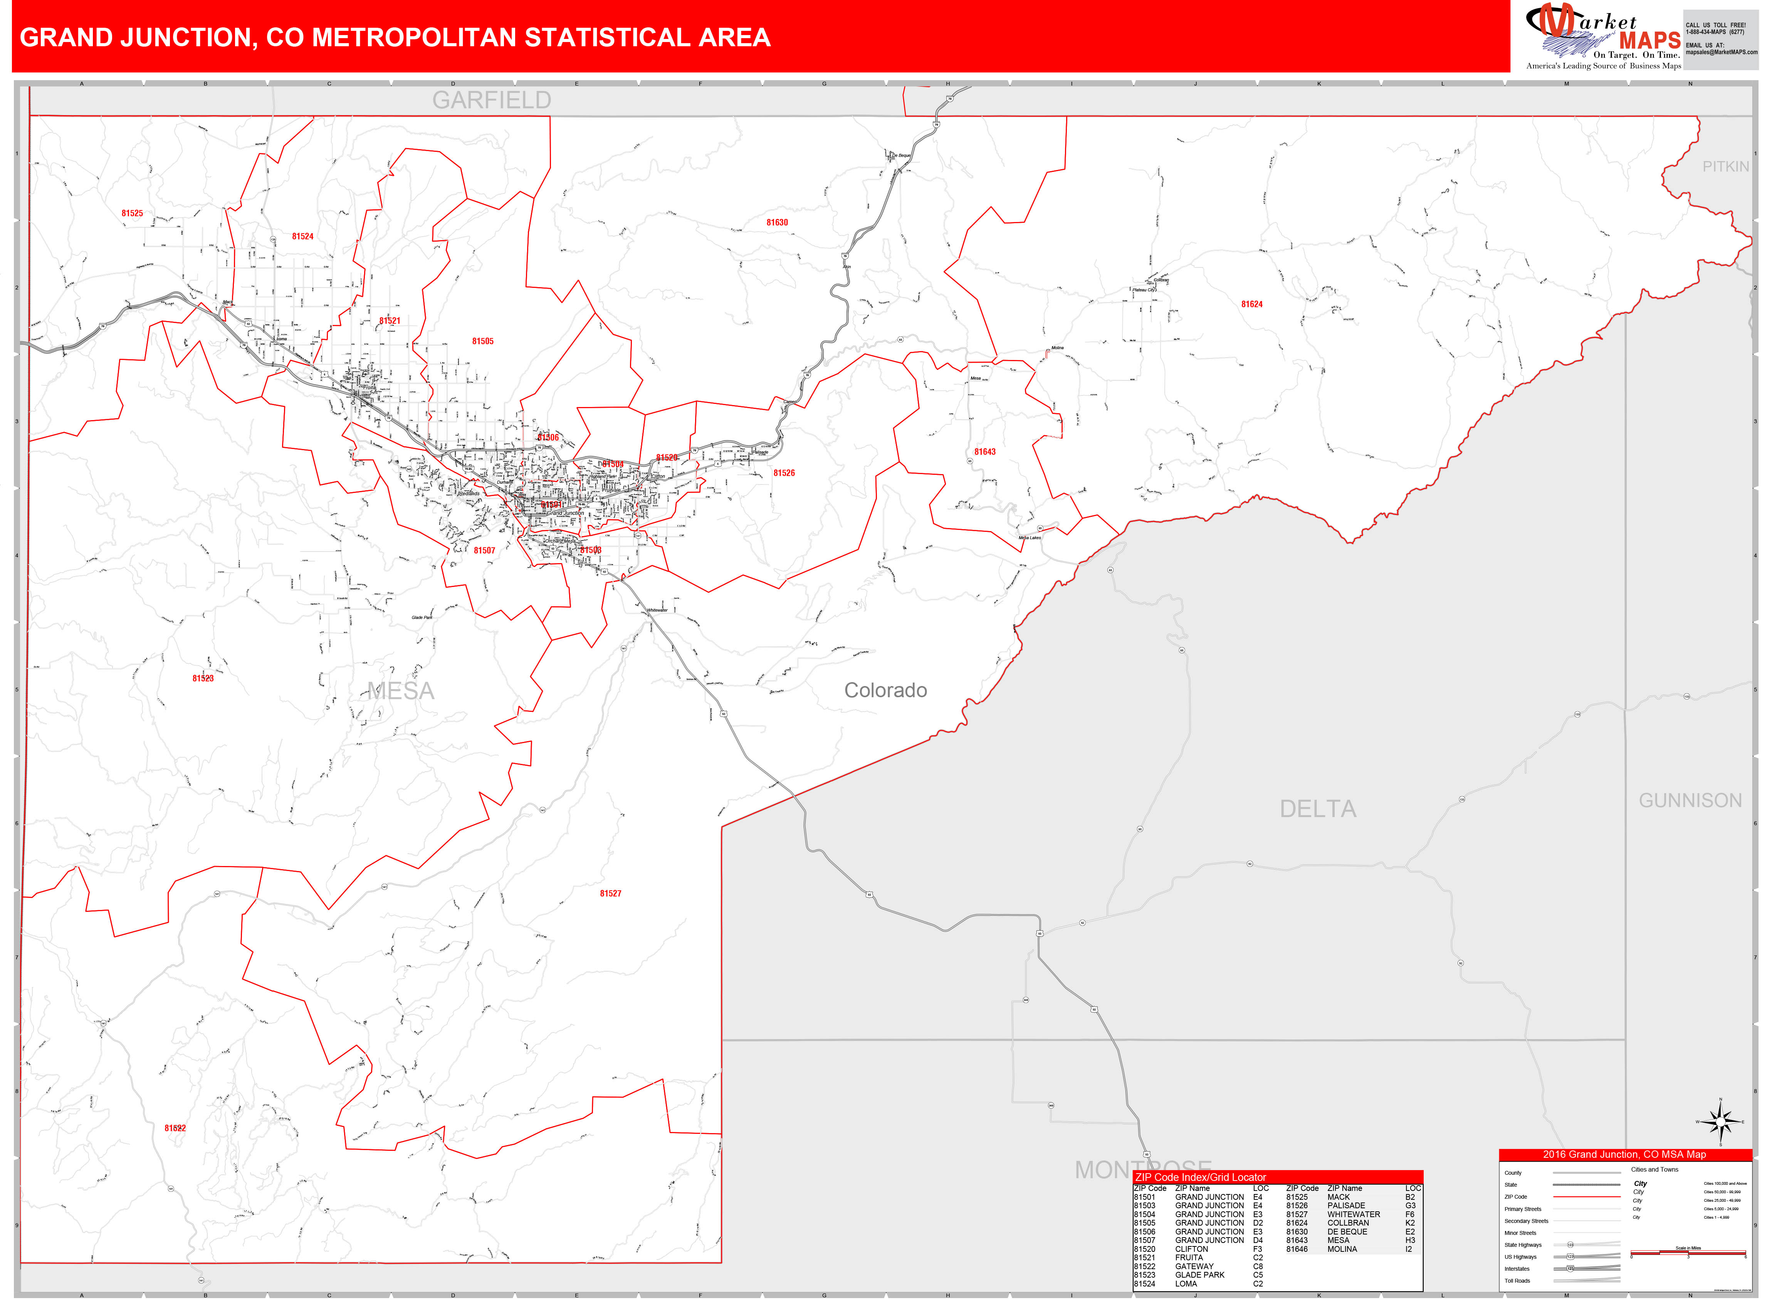Screen dimensions: 1767x1300
Task: Click the Secondary Streets legend symbol
Action: point(1587,1221)
